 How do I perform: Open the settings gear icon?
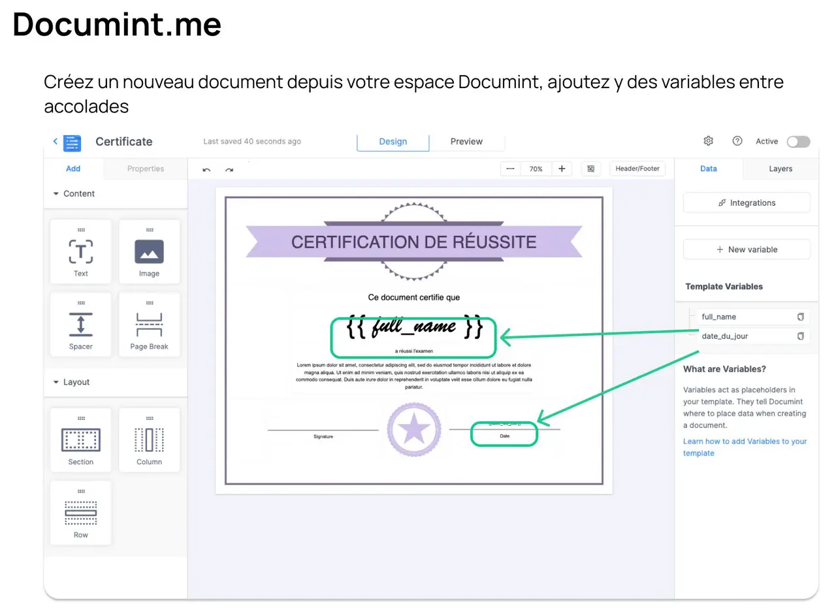pyautogui.click(x=708, y=141)
